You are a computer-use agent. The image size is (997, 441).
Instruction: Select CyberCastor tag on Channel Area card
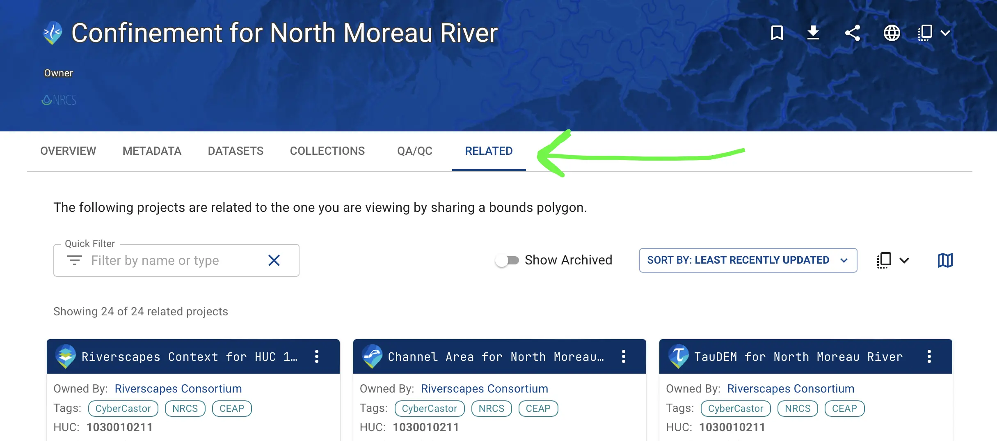click(x=429, y=409)
